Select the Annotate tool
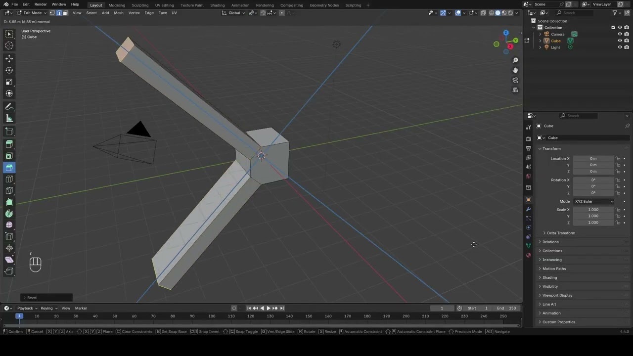The width and height of the screenshot is (633, 356). coord(9,107)
